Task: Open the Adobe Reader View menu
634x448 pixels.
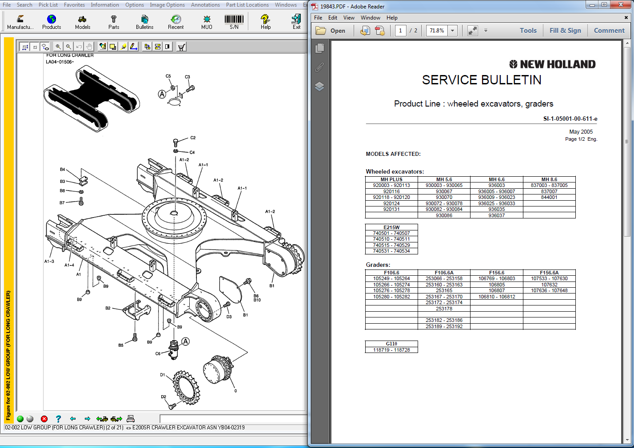Action: click(349, 18)
